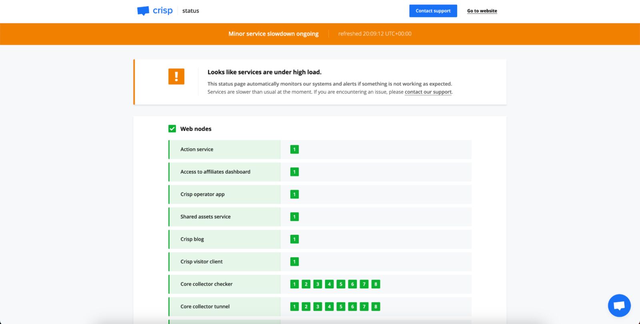Image resolution: width=640 pixels, height=324 pixels.
Task: Click node 3 of Core collector checker
Action: (318, 284)
